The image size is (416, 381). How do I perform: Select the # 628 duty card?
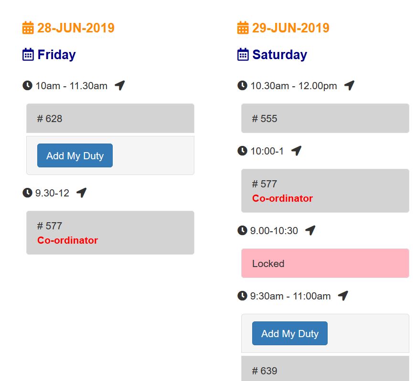point(110,118)
